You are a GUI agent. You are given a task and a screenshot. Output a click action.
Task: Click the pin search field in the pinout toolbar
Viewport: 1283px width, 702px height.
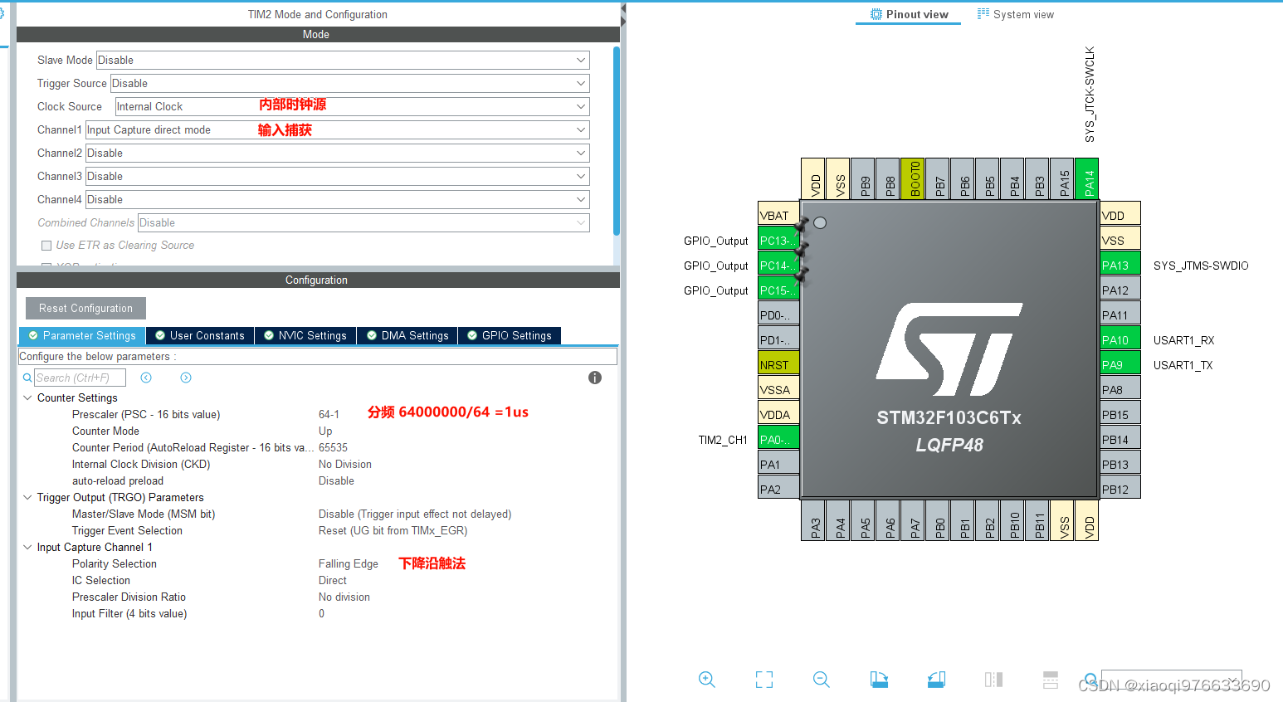[1171, 680]
